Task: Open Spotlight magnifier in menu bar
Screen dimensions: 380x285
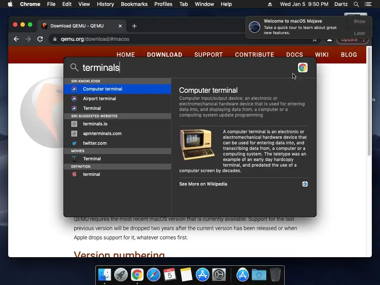Action: [356, 4]
